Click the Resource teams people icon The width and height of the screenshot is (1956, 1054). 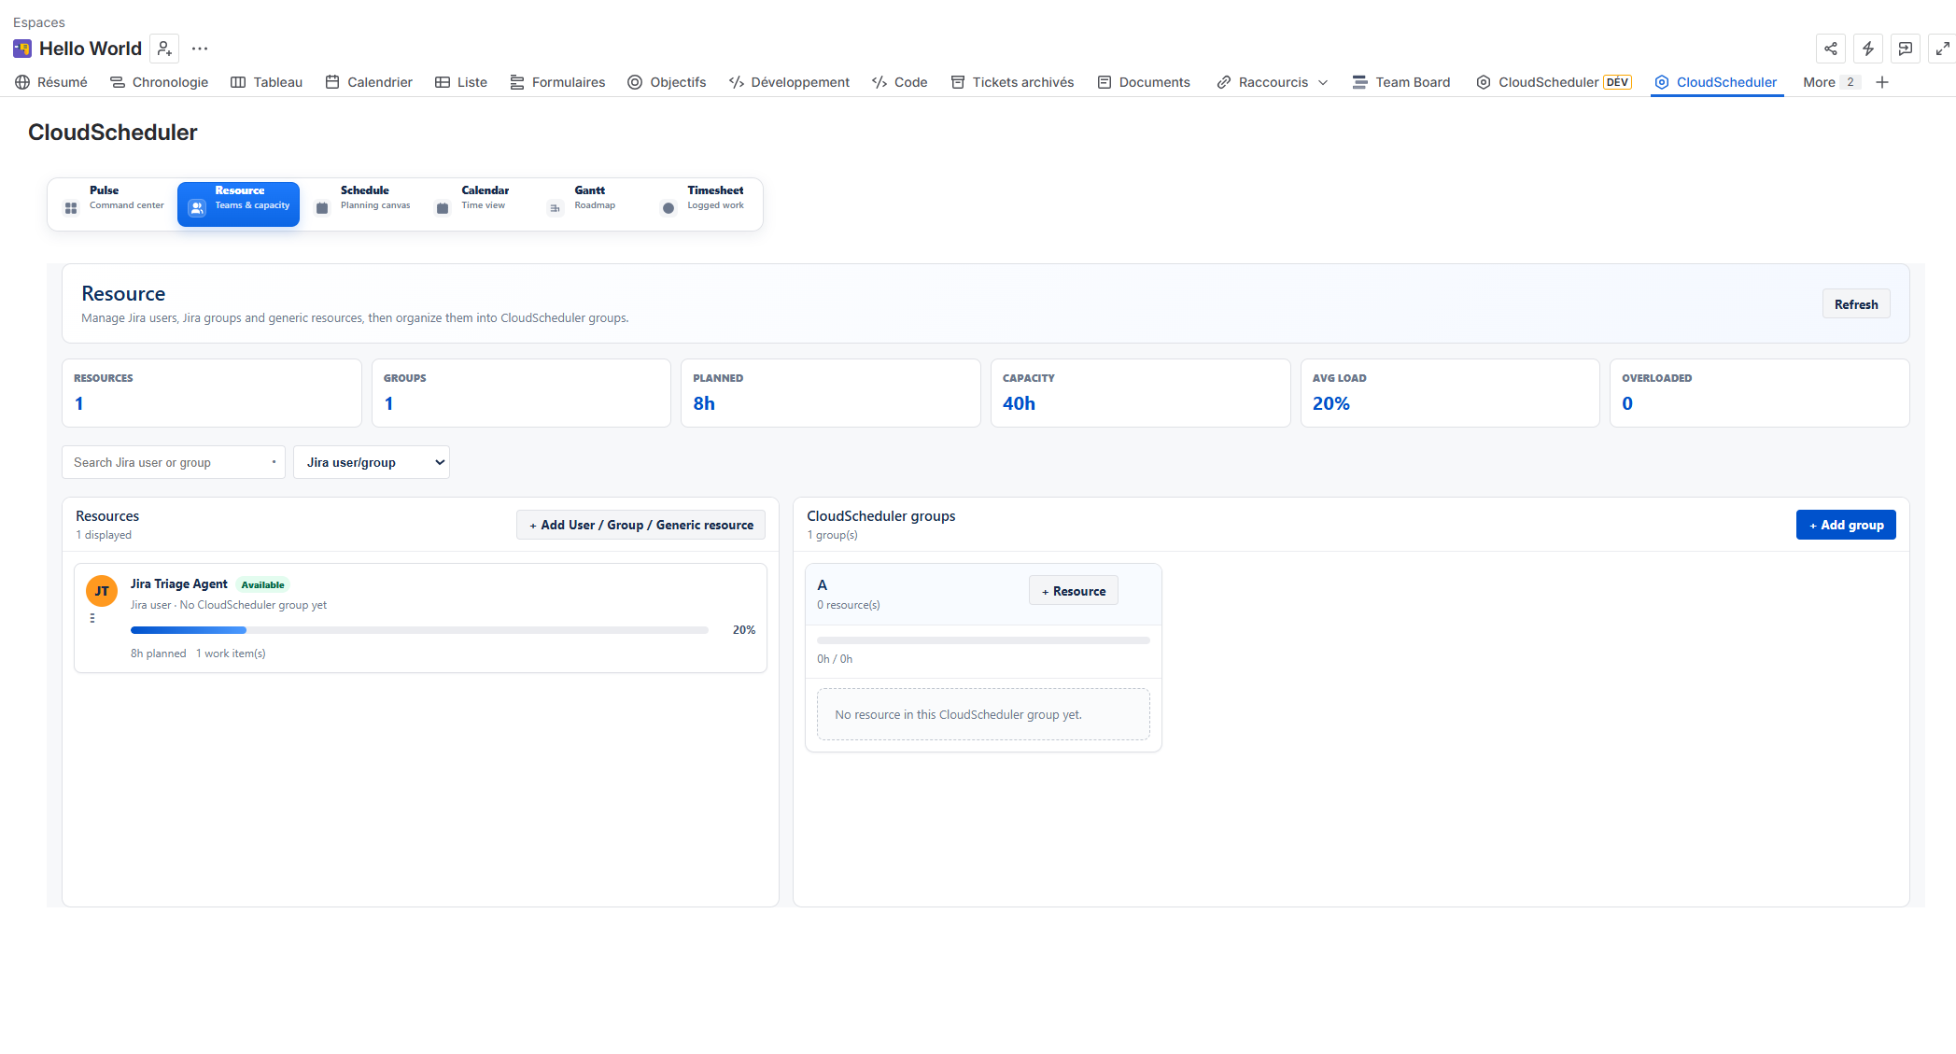tap(197, 208)
